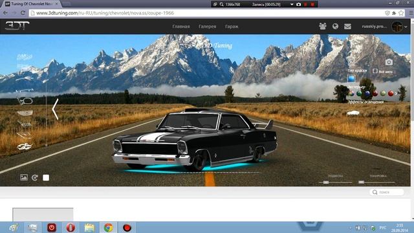Bookmark this page with the star icon
This screenshot has height=233, width=414.
[401, 13]
